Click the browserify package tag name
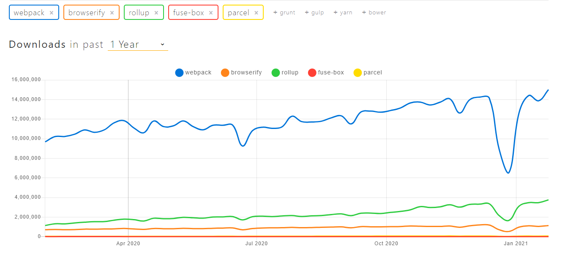 click(87, 13)
